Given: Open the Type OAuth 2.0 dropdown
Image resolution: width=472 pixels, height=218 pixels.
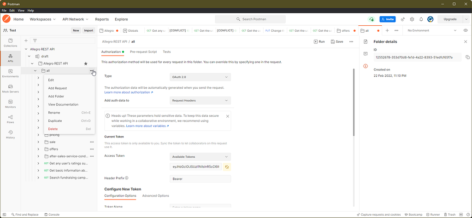Looking at the screenshot, I should (200, 77).
